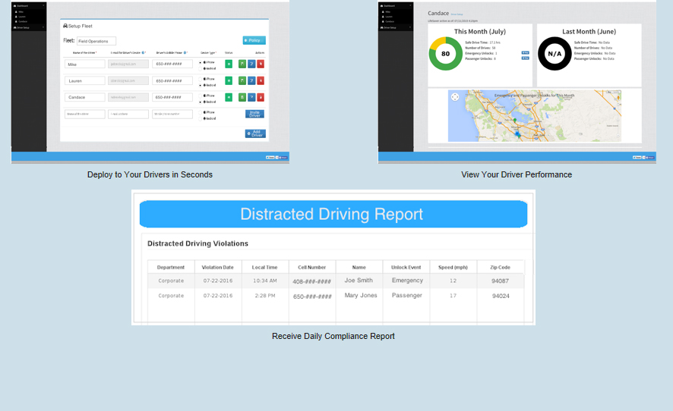Select iPhone radio for Candace
This screenshot has width=673, height=411.
(201, 96)
